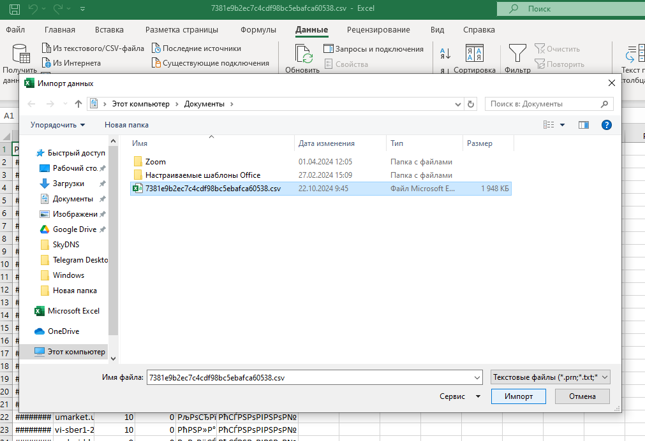
Task: Select Google Drive in the sidebar
Action: tap(74, 229)
